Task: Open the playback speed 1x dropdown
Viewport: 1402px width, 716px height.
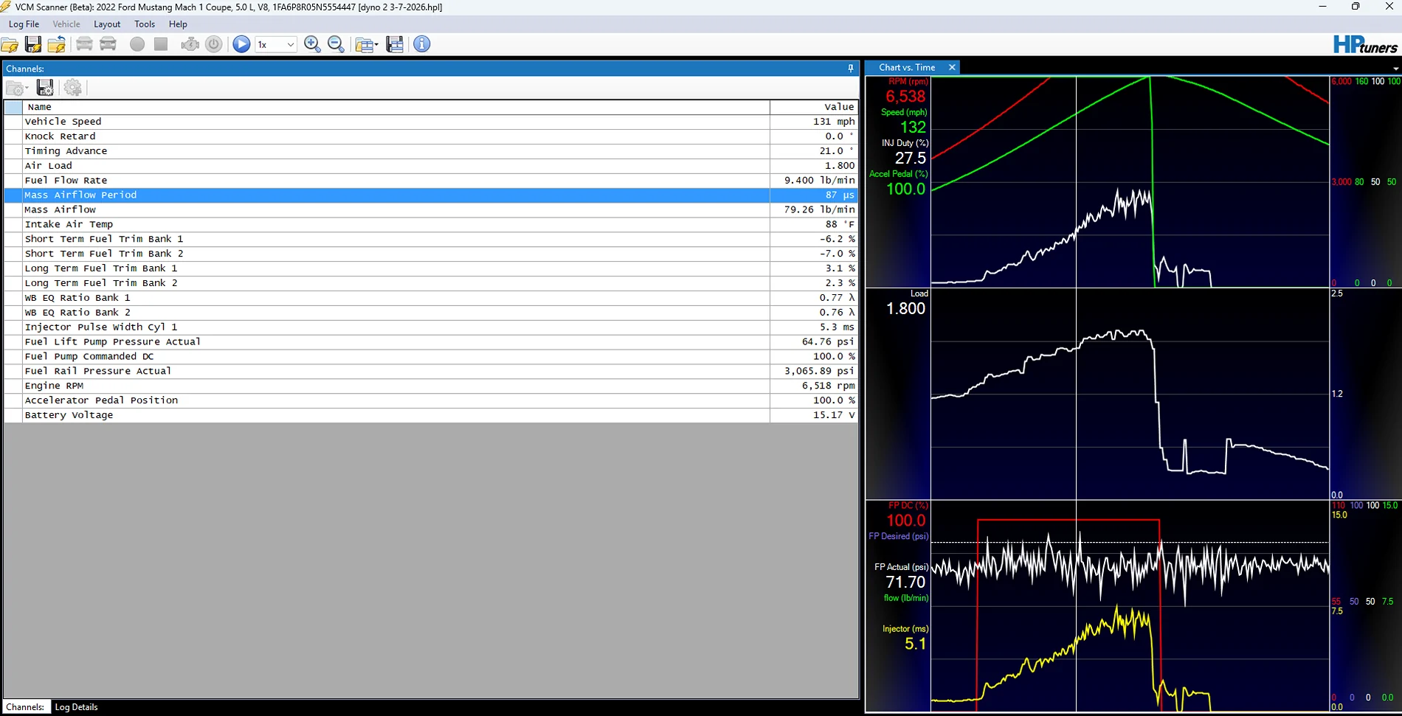Action: (275, 44)
